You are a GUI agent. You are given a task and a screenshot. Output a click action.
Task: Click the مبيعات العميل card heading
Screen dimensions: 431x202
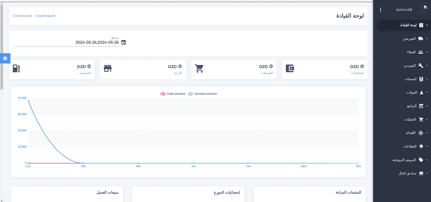(x=107, y=192)
